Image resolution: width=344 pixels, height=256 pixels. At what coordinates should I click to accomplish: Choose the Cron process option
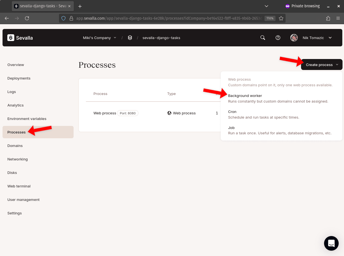point(232,112)
